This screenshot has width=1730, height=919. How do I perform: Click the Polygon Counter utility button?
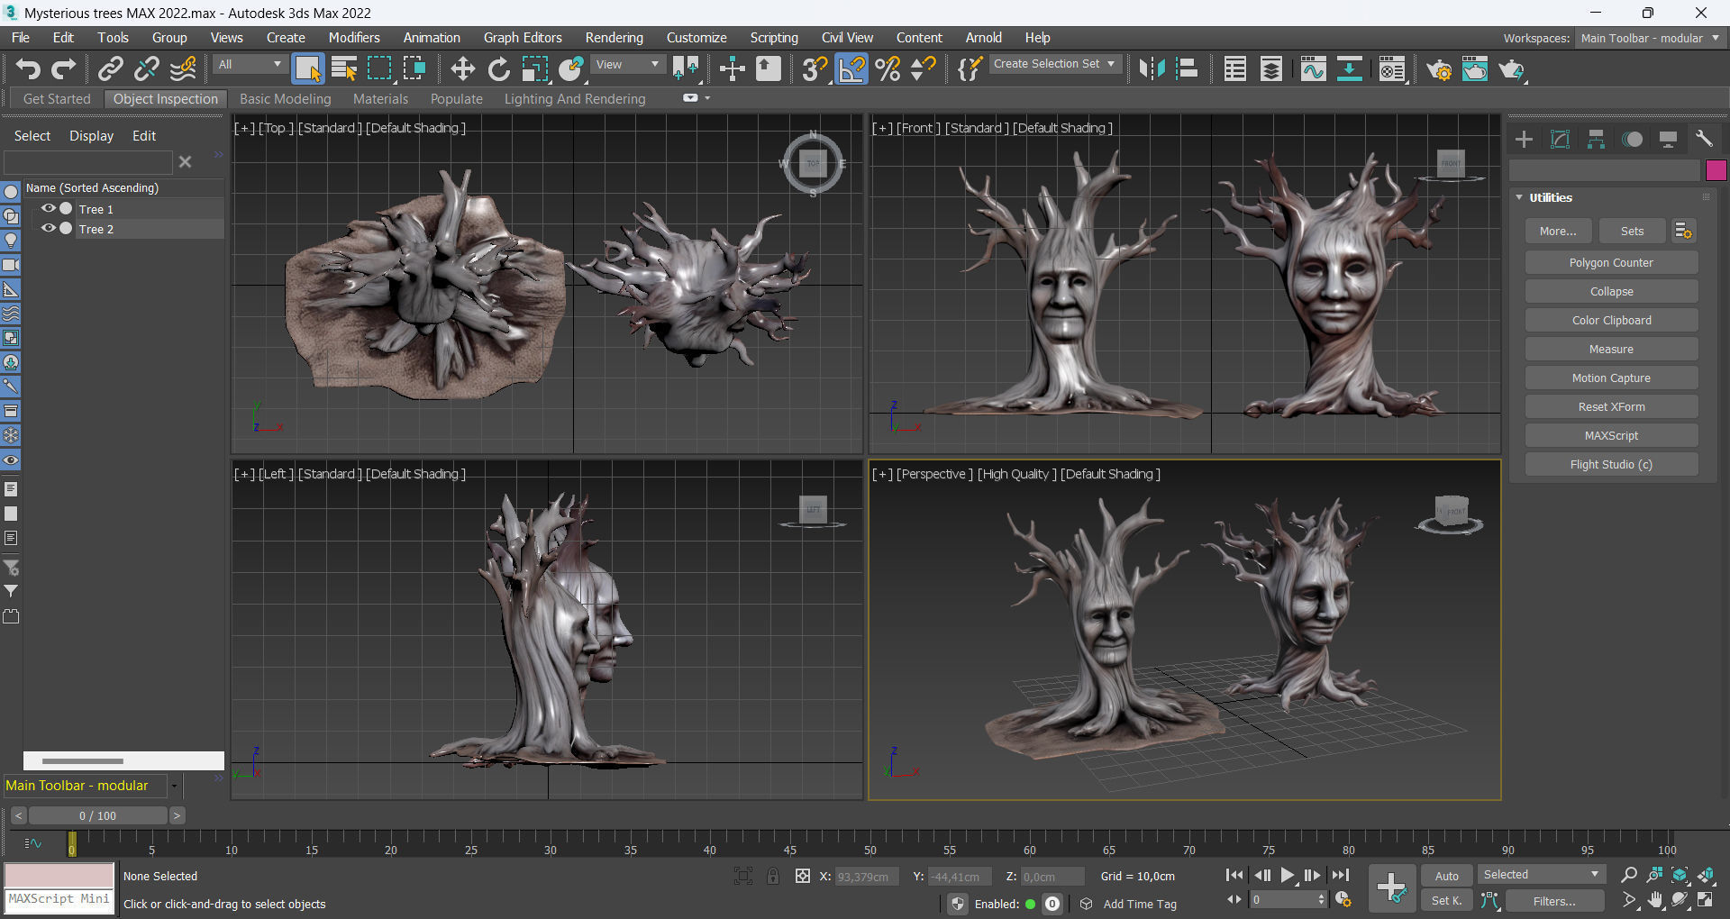pos(1611,263)
